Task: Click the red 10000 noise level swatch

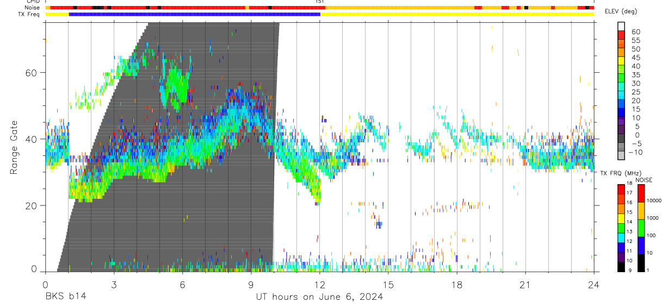Action: [641, 193]
